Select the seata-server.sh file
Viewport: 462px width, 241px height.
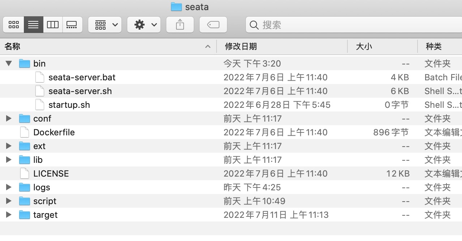(80, 91)
